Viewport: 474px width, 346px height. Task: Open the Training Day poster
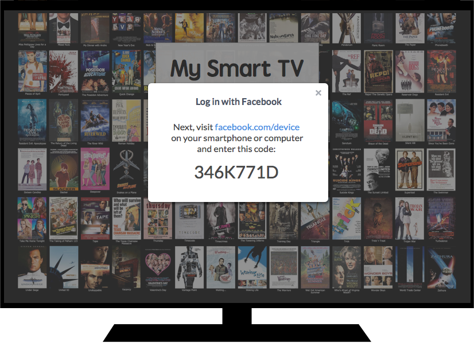(283, 220)
